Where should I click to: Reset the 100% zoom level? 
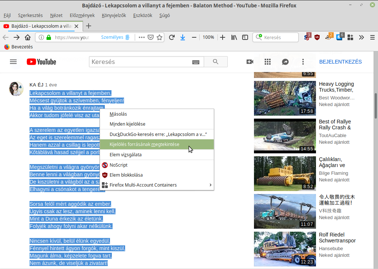pos(208,37)
